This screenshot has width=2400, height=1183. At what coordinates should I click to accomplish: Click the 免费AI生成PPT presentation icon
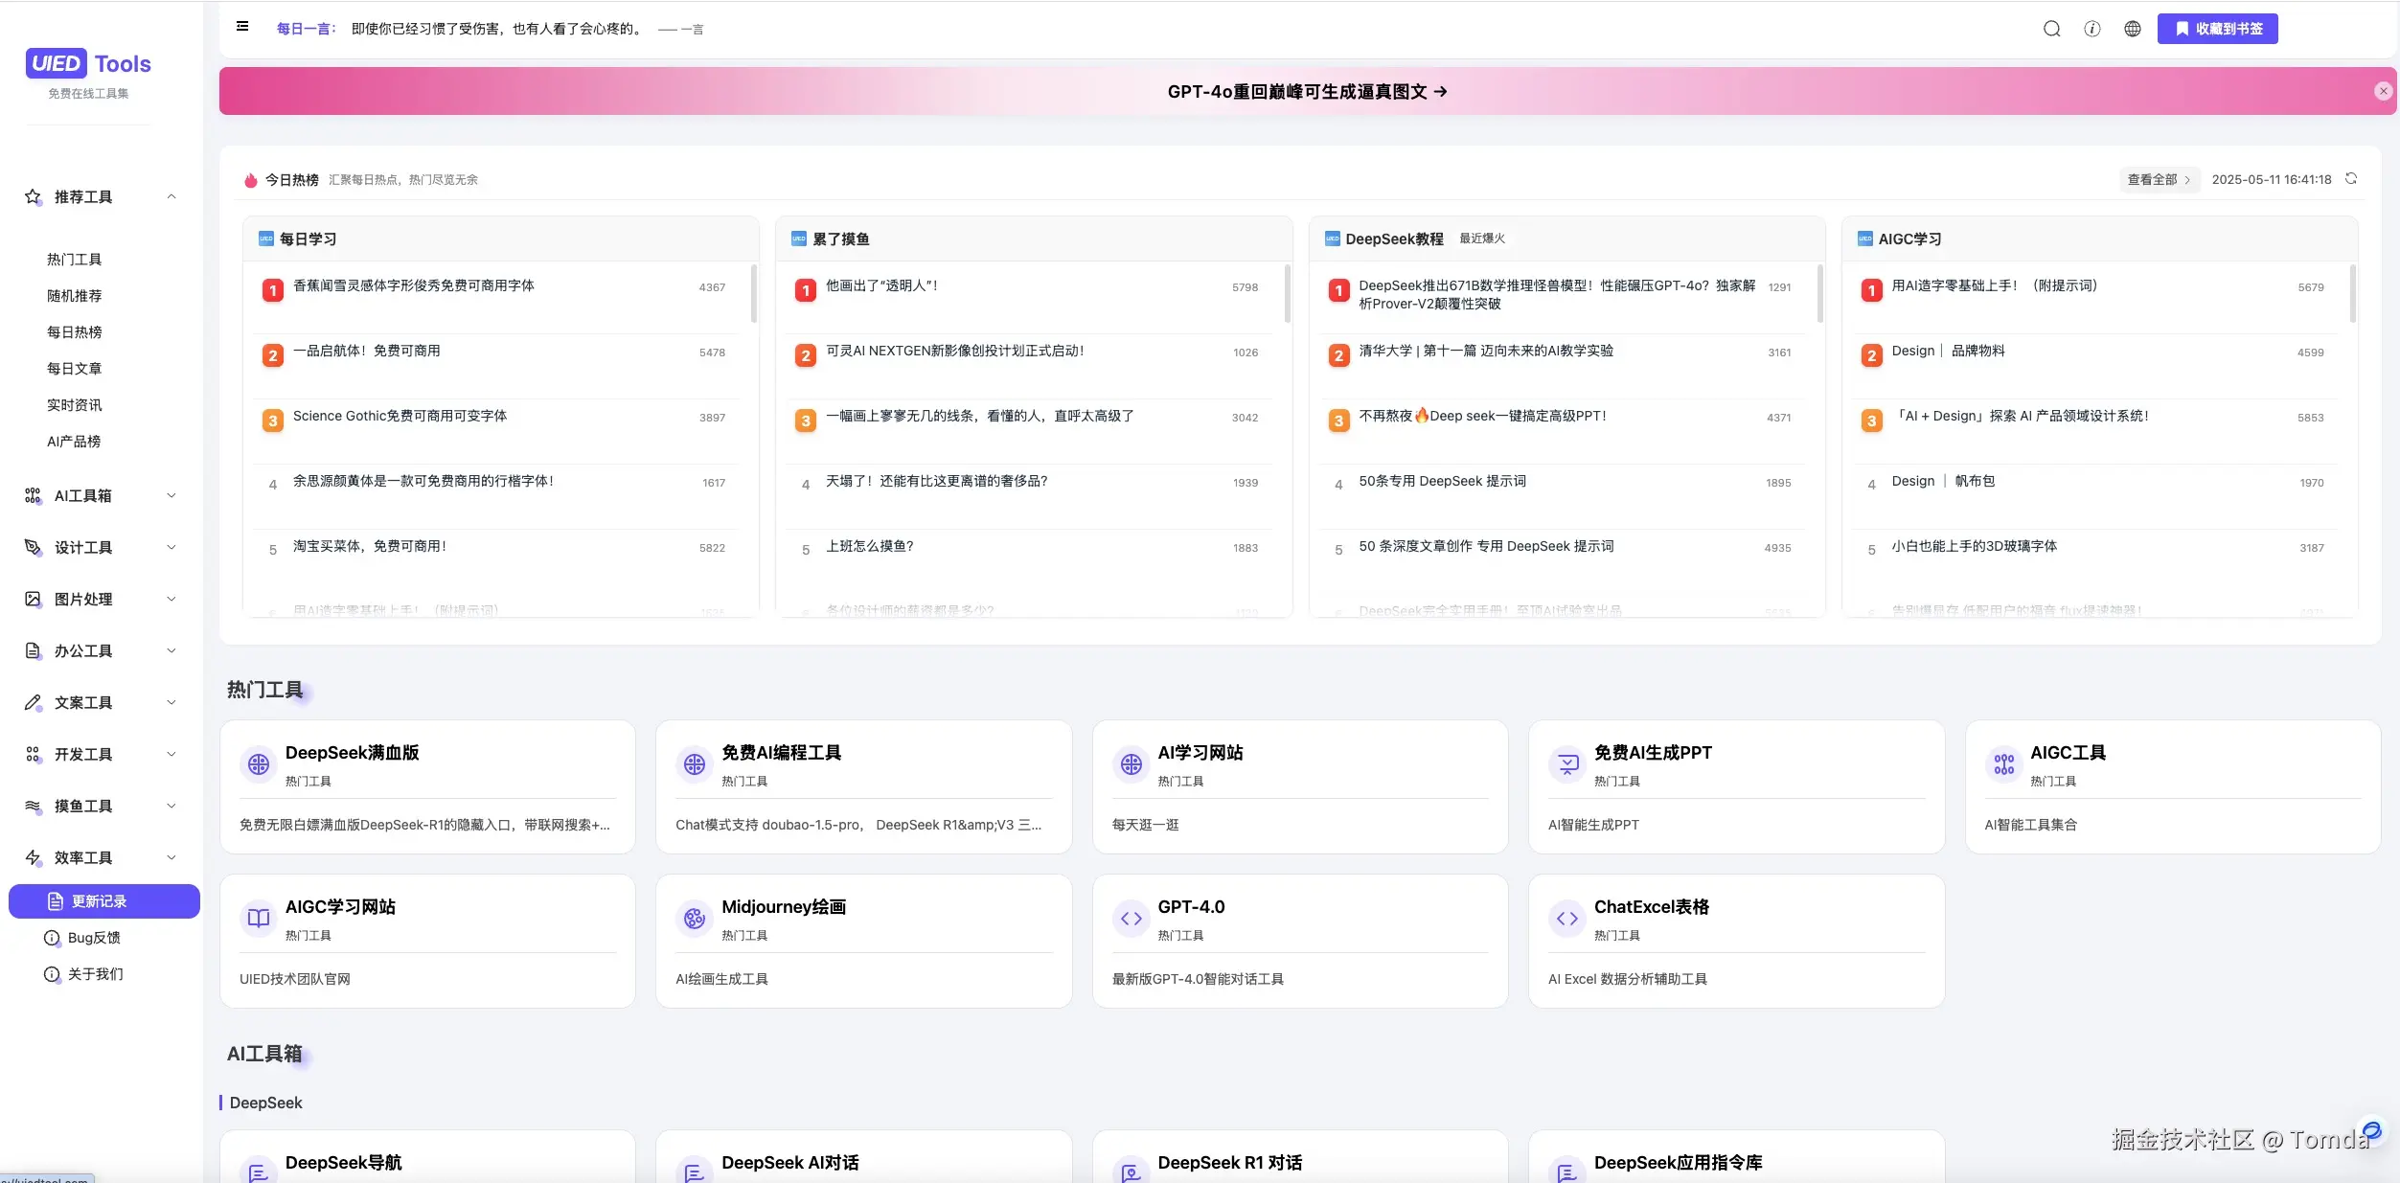click(x=1567, y=764)
